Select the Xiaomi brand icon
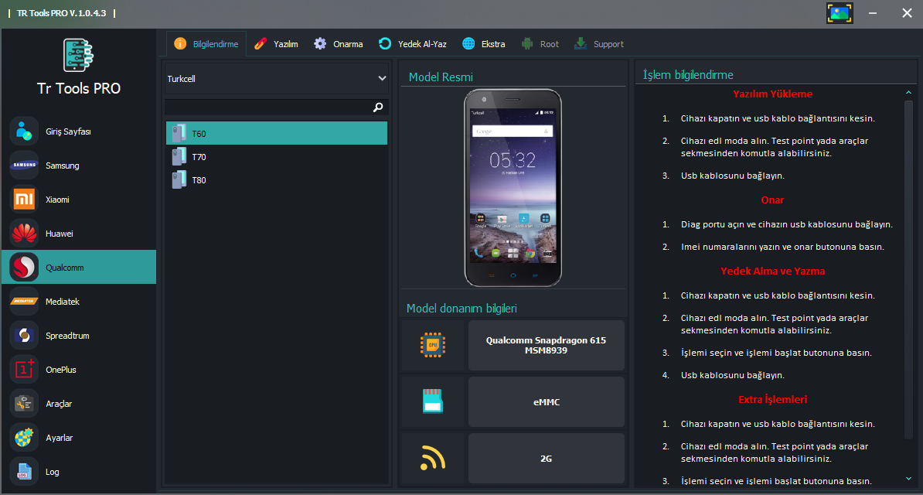This screenshot has height=495, width=923. point(24,200)
